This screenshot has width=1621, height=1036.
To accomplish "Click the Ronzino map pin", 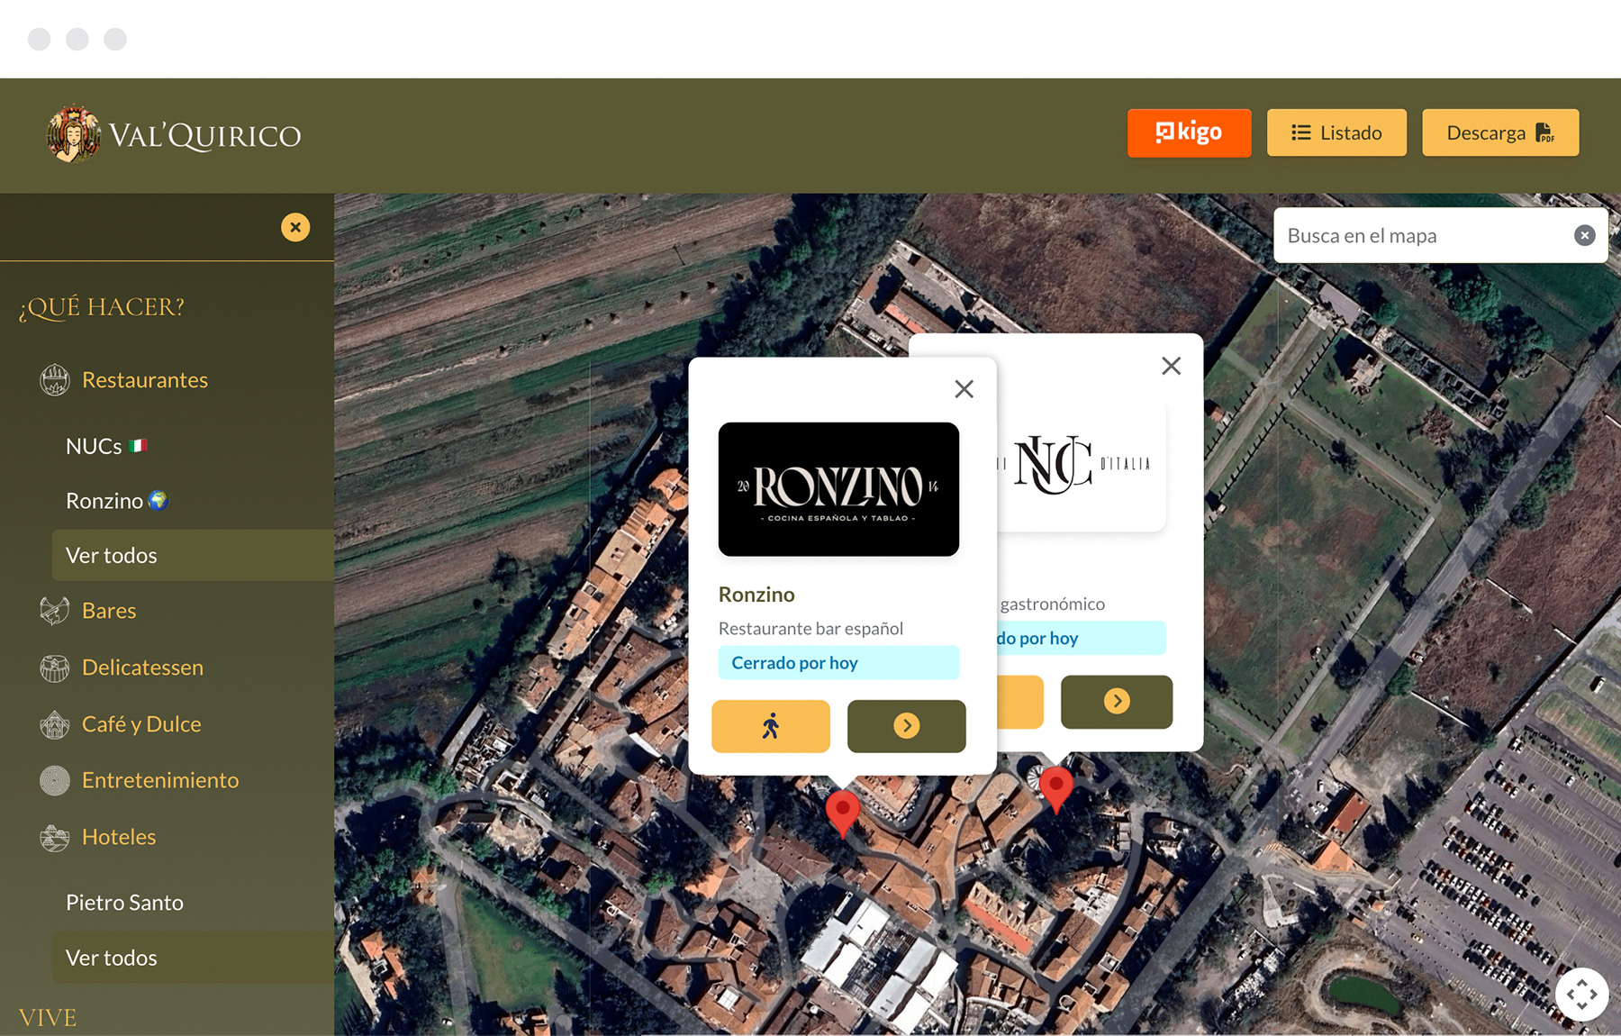I will pyautogui.click(x=842, y=812).
